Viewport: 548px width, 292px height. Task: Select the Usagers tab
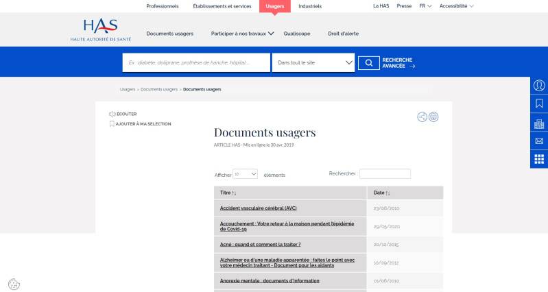tap(275, 6)
